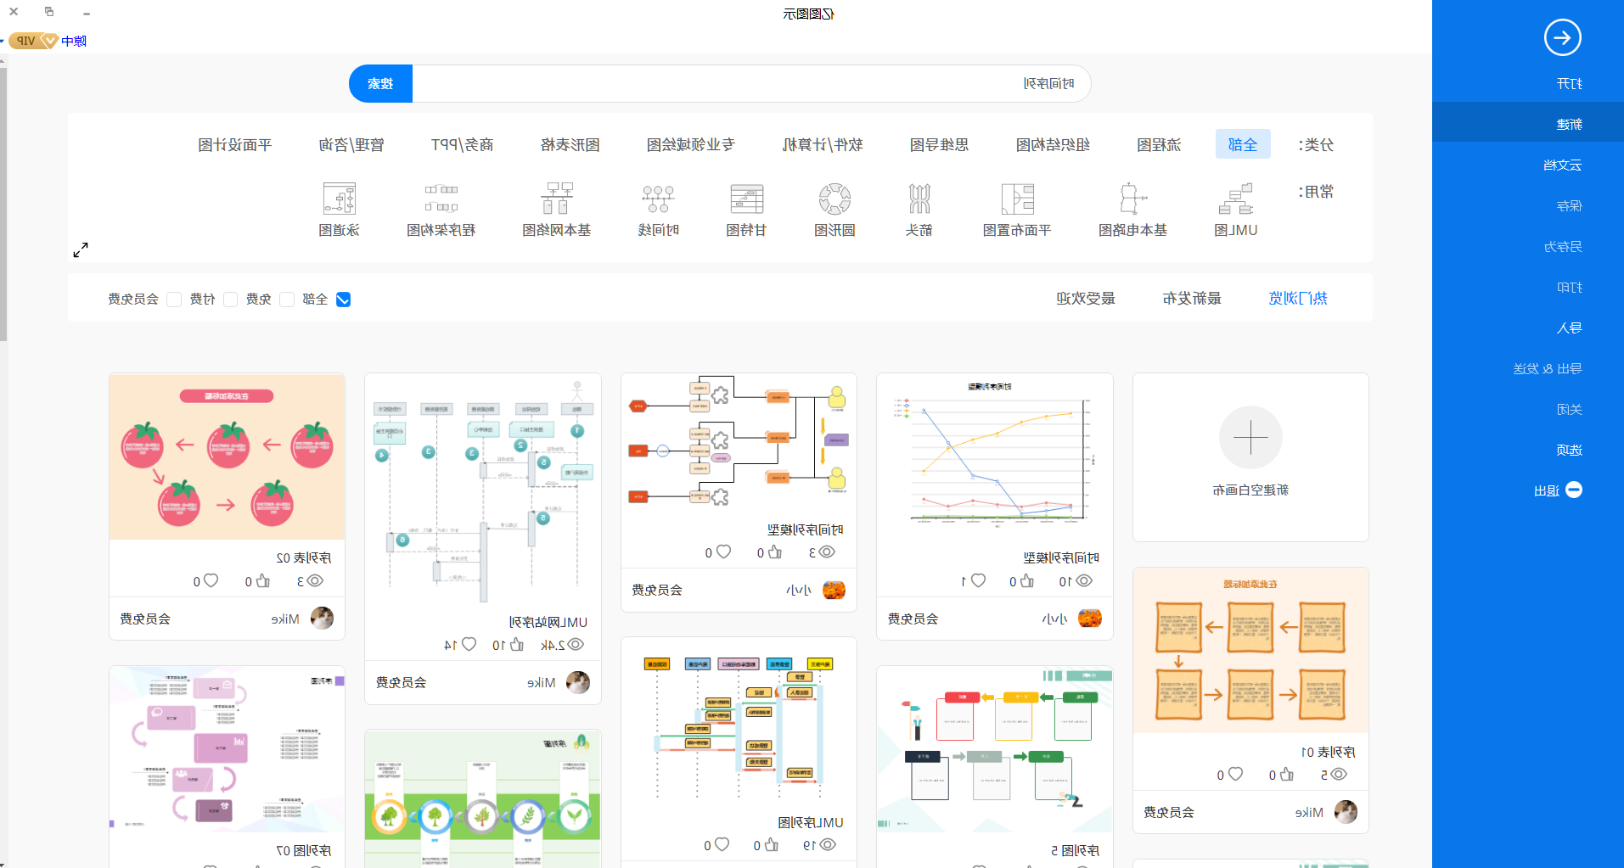Like the UML网站序列图 template thumbs-up
The image size is (1624, 868).
click(517, 645)
